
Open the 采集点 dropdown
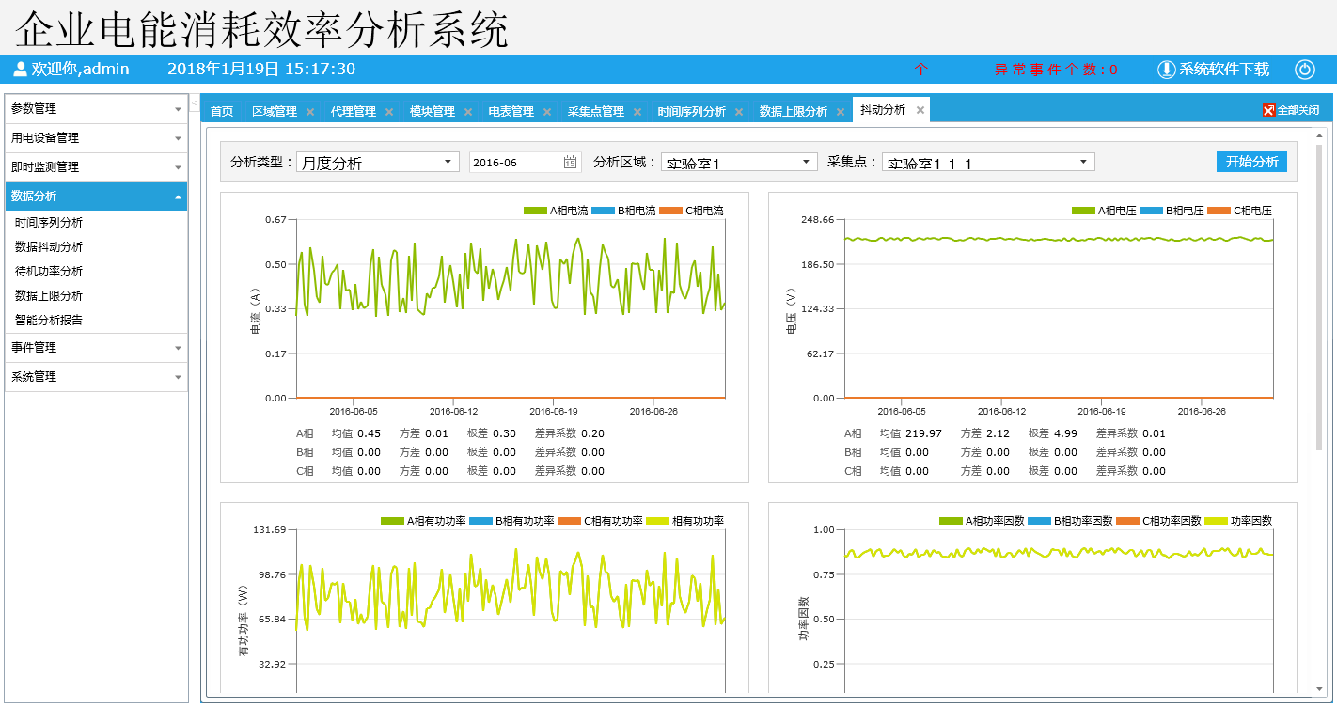tap(988, 162)
